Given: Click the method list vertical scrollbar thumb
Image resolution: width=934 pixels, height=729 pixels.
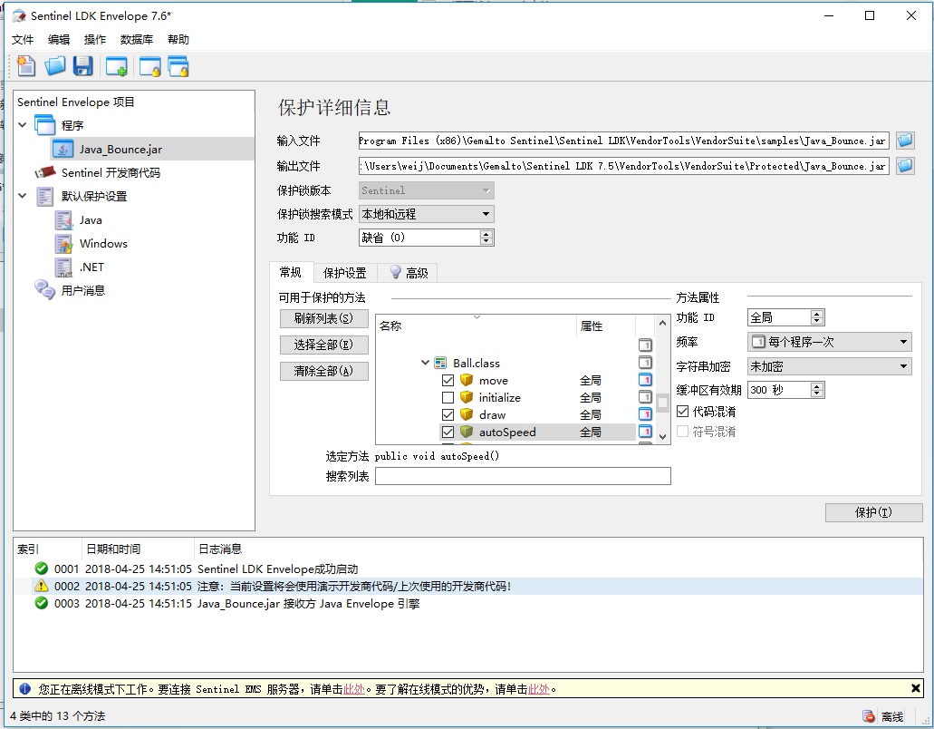Looking at the screenshot, I should [663, 403].
